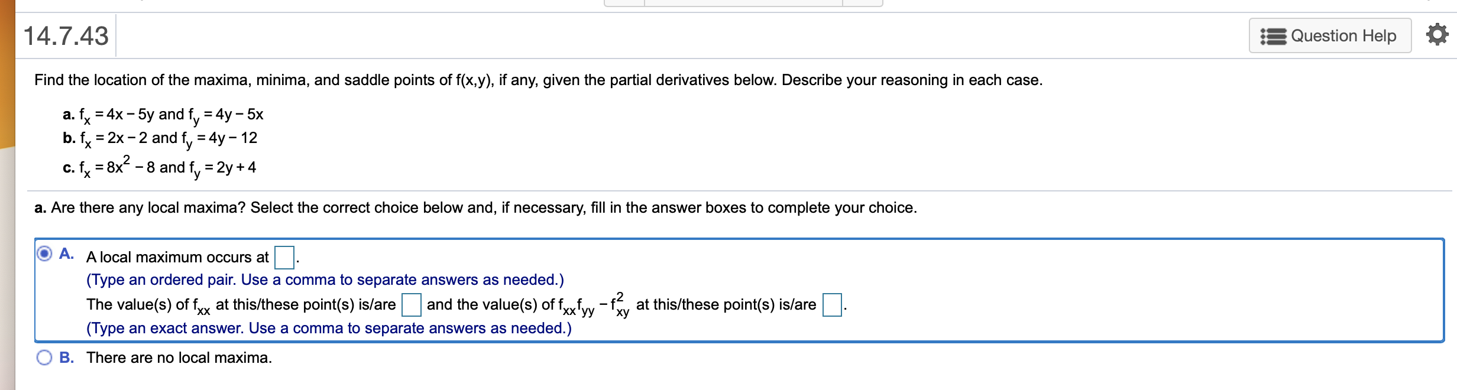Click 'A local maximum occurs at' text

point(179,256)
